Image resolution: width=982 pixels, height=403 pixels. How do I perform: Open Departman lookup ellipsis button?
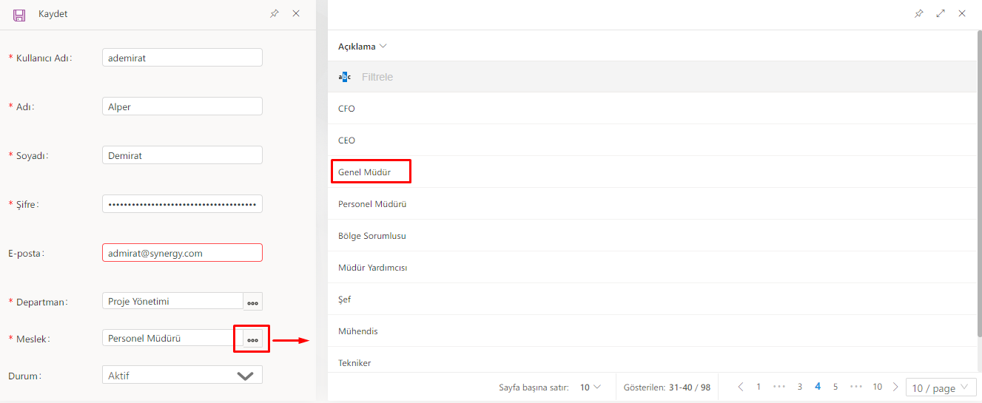(253, 302)
